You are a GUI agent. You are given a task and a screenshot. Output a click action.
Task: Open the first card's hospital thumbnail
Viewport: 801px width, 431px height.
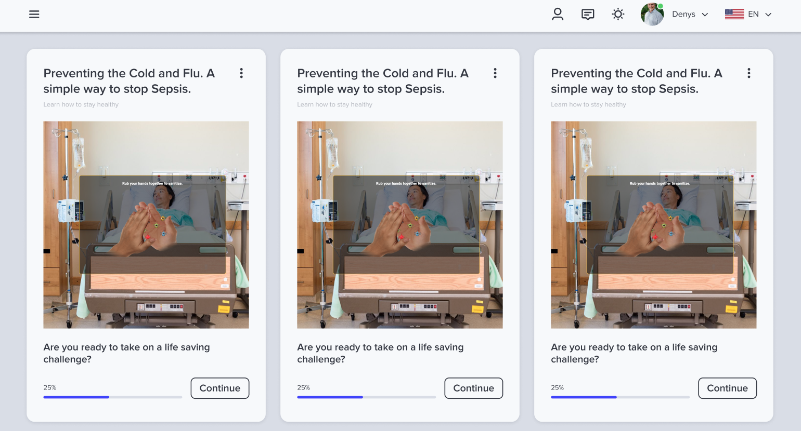(x=146, y=225)
